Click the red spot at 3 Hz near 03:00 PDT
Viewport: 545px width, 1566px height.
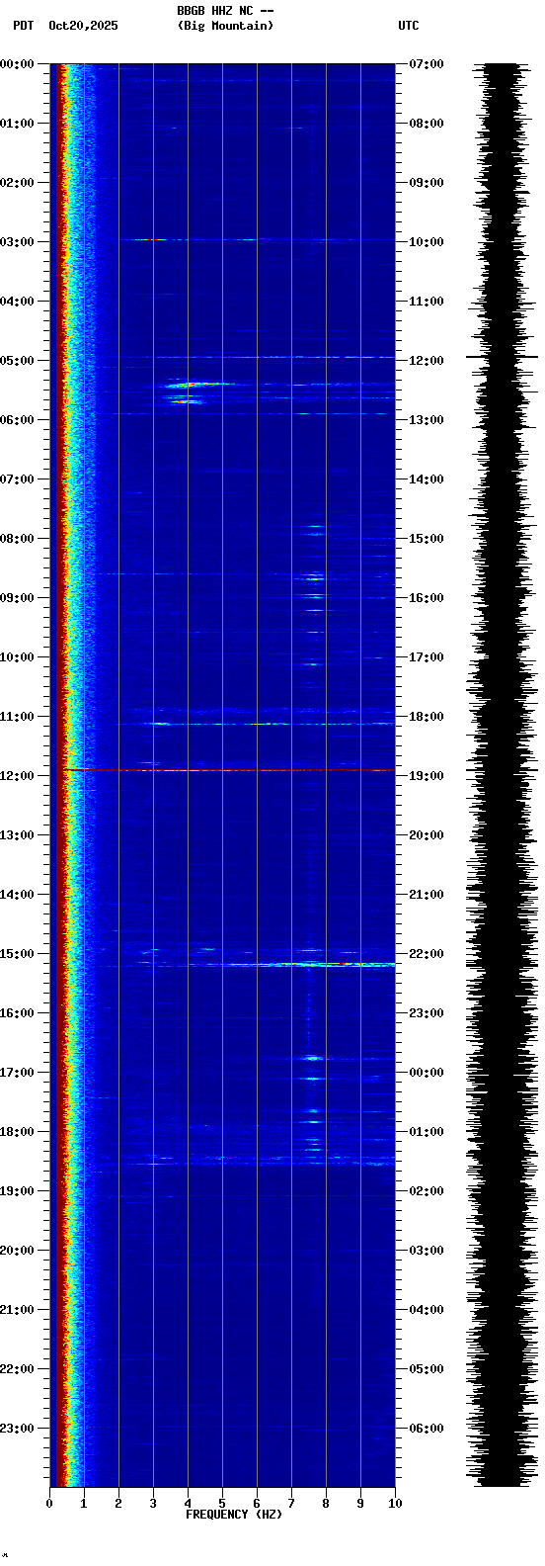point(150,239)
